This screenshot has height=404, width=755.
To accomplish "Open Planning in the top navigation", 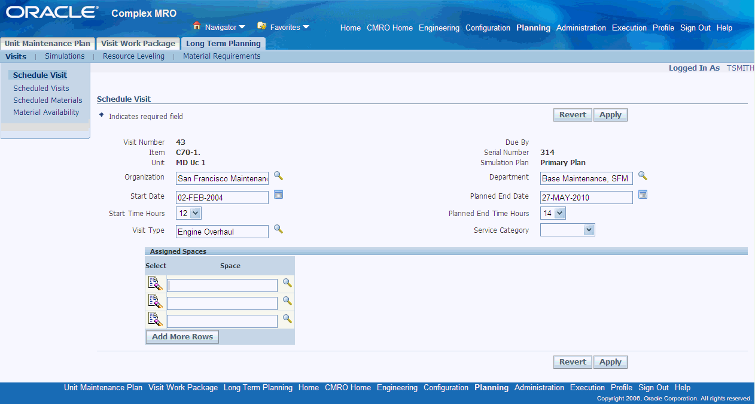I will [533, 28].
